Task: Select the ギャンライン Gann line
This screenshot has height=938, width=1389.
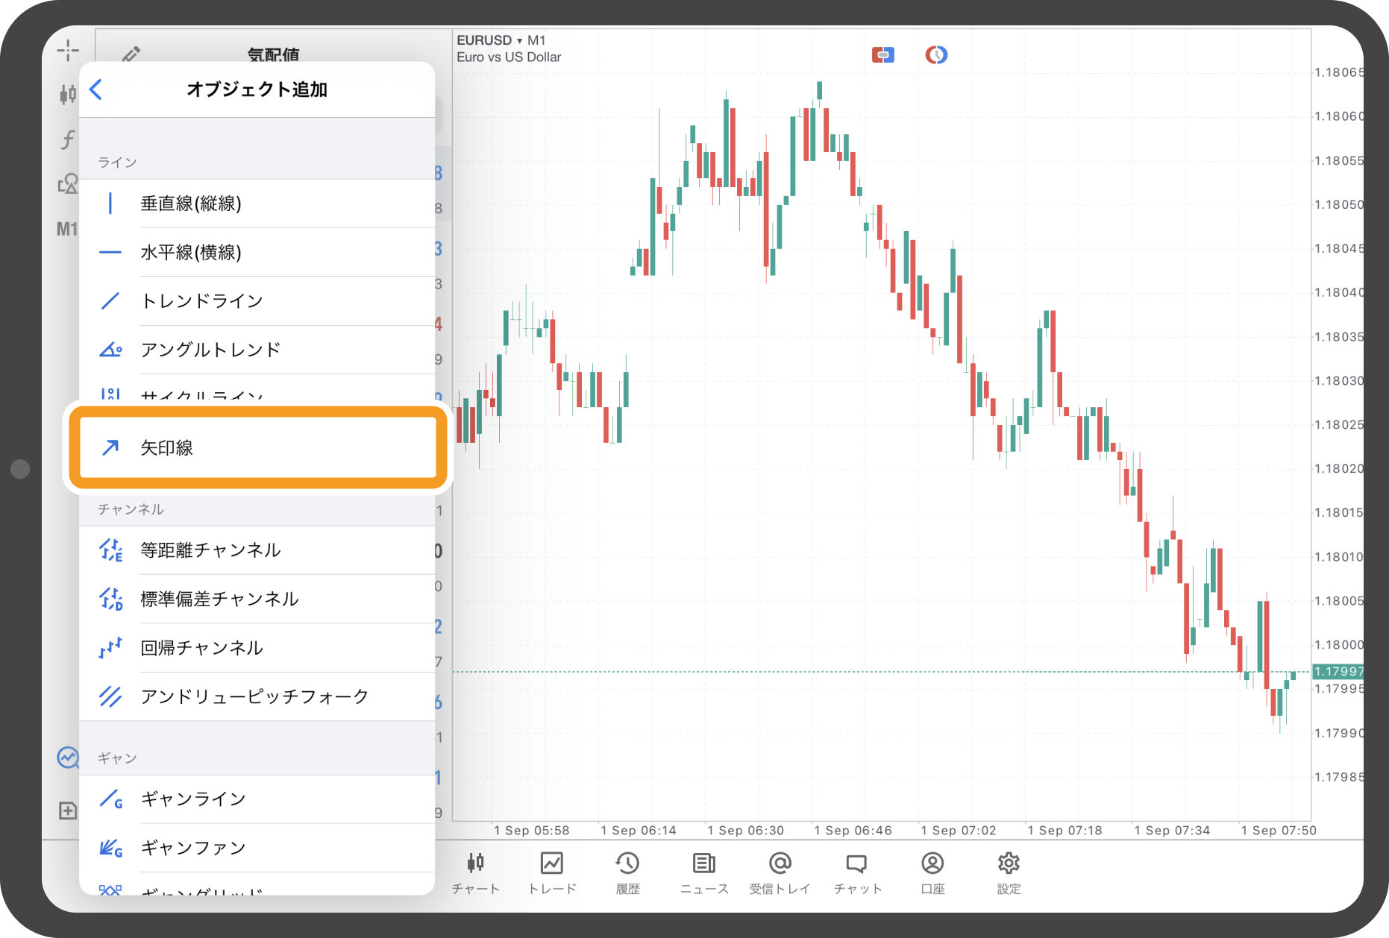Action: (x=257, y=799)
